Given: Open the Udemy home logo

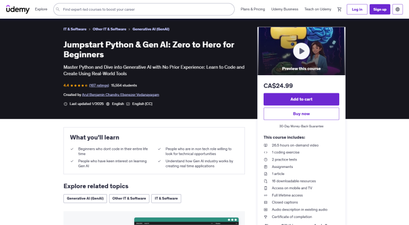Looking at the screenshot, I should 18,10.
